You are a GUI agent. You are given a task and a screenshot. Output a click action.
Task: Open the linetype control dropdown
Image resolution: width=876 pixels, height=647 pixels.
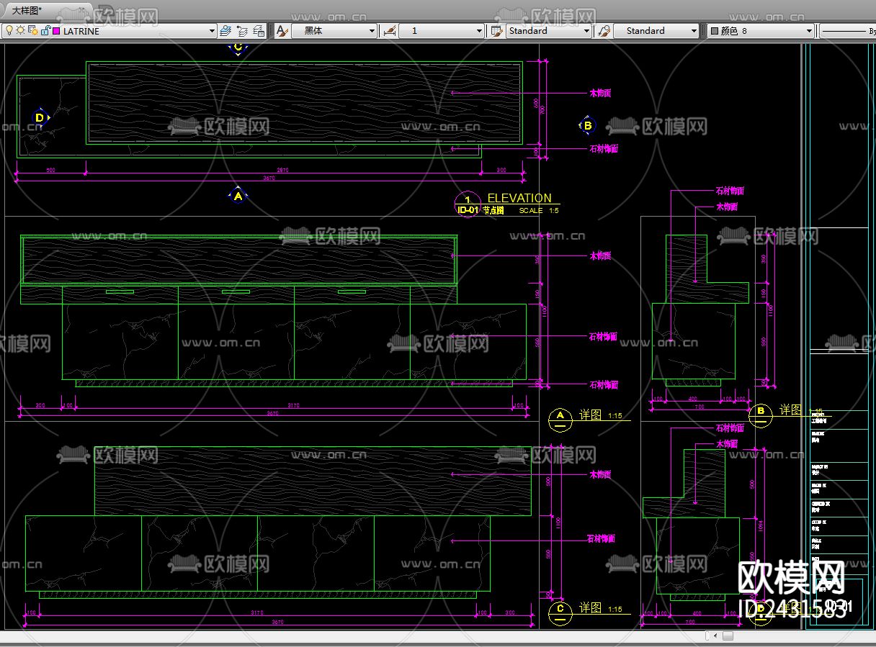coord(846,31)
